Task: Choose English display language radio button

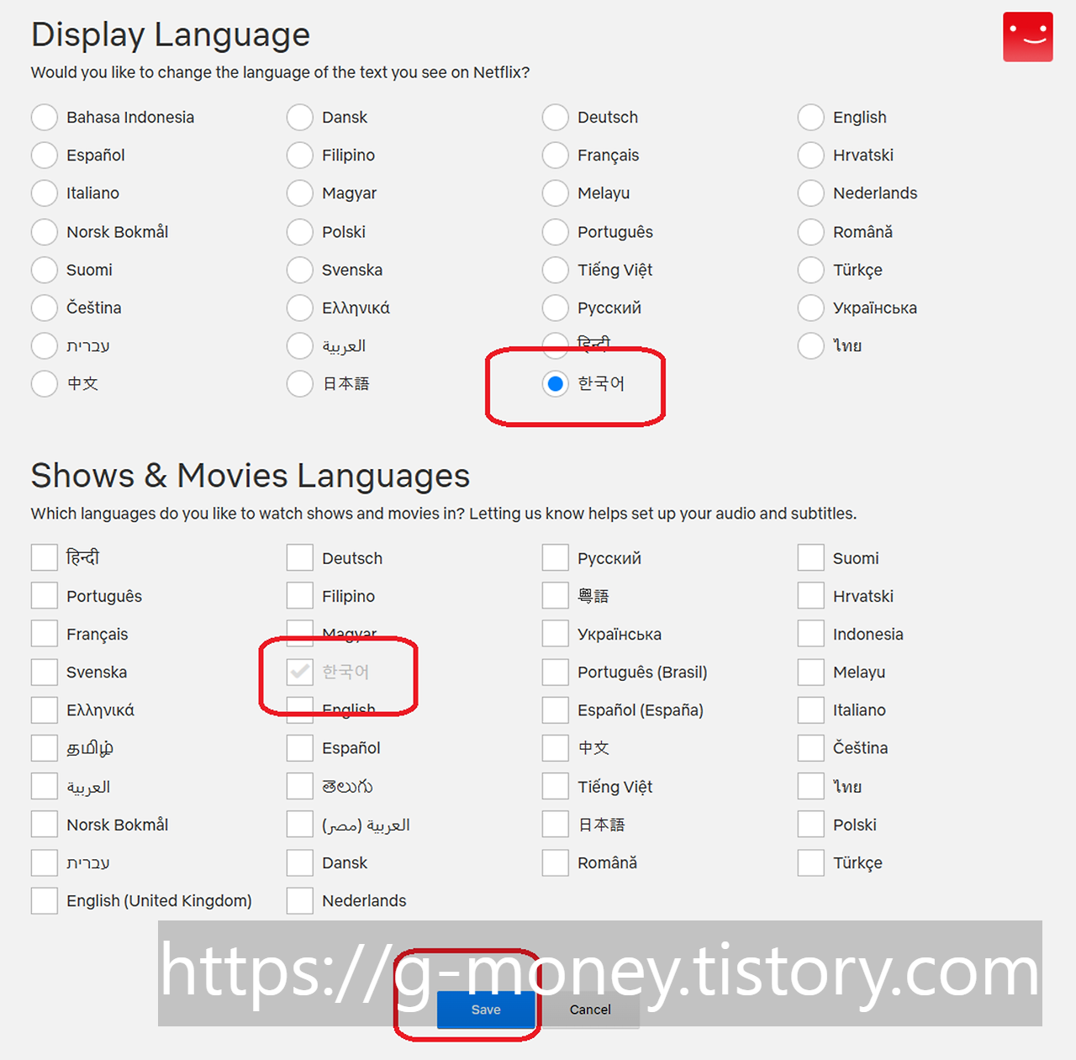Action: tap(811, 118)
